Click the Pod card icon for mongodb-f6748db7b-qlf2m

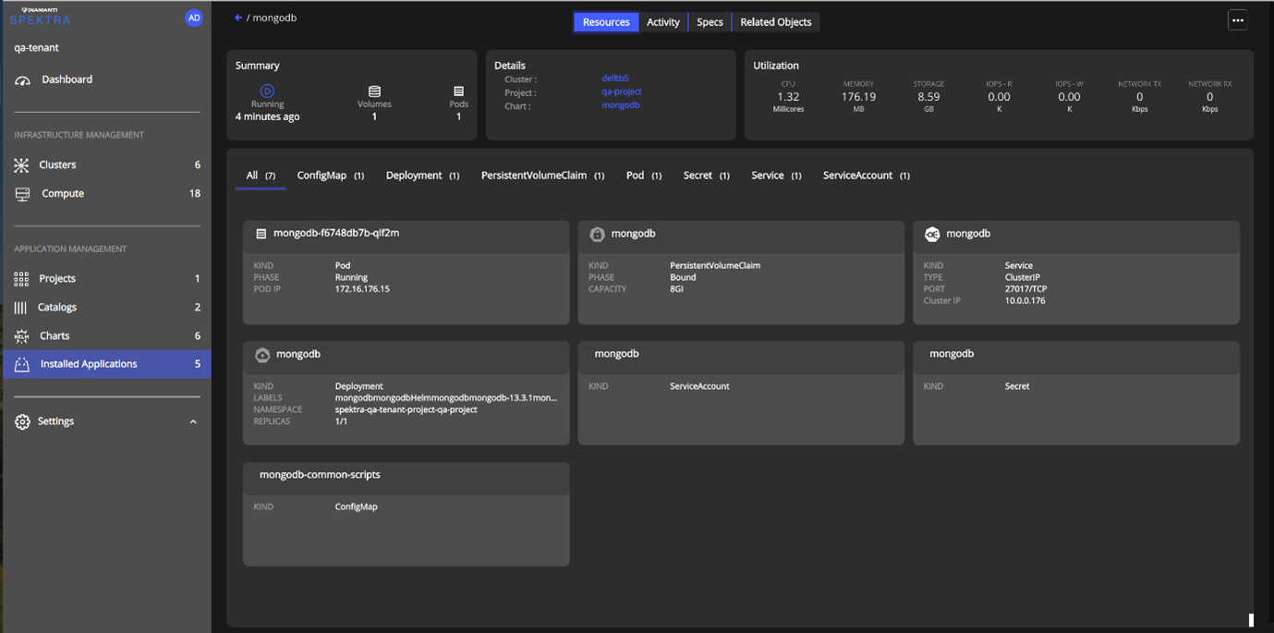[x=261, y=234]
